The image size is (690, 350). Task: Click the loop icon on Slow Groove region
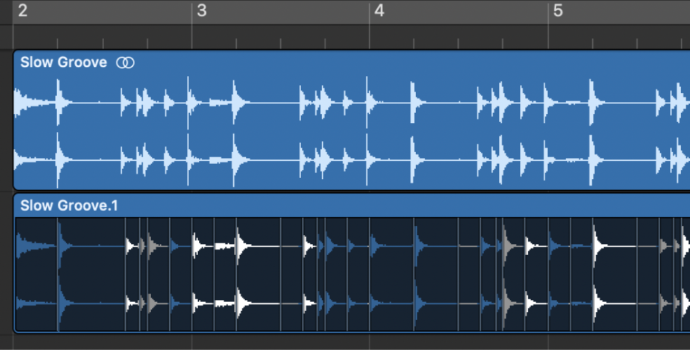[125, 63]
